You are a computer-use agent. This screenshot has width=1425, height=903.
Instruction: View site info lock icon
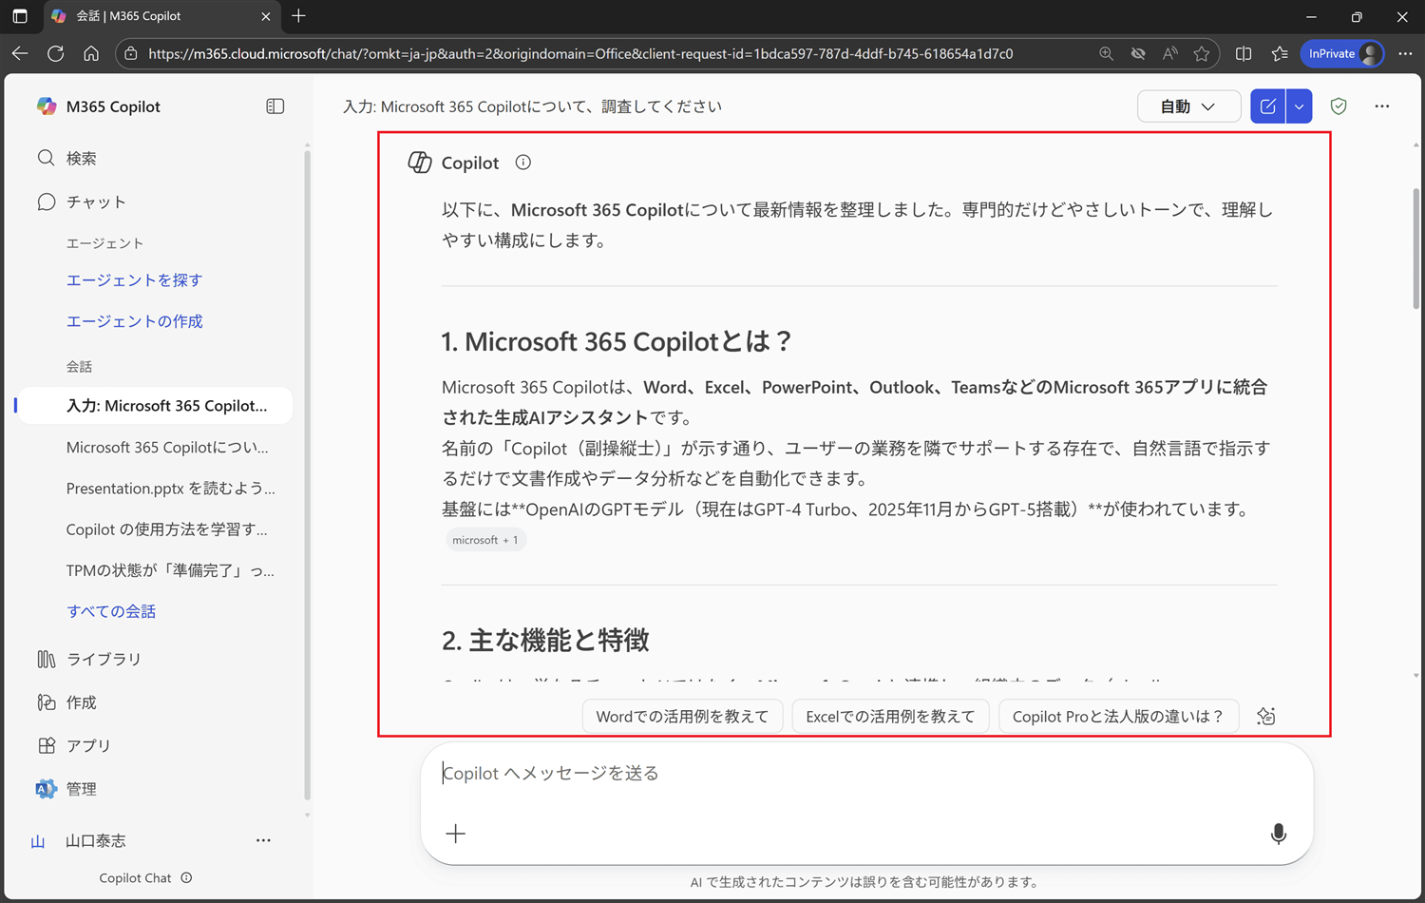(x=131, y=53)
